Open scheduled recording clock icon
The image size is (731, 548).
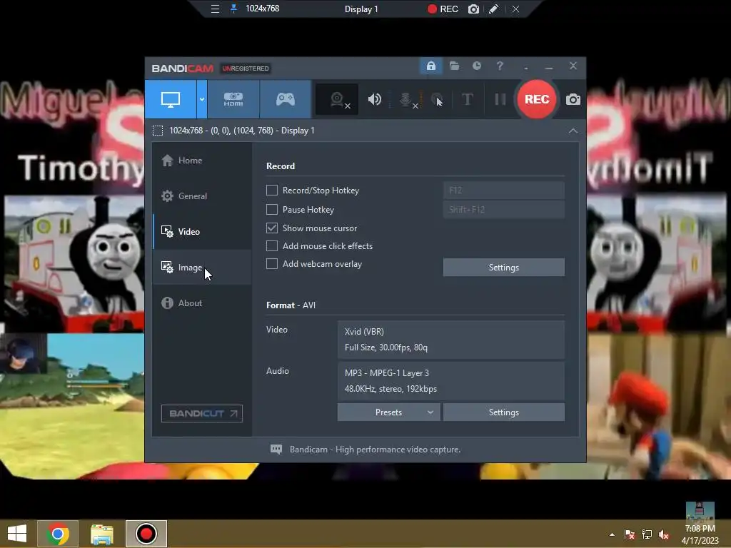[476, 66]
